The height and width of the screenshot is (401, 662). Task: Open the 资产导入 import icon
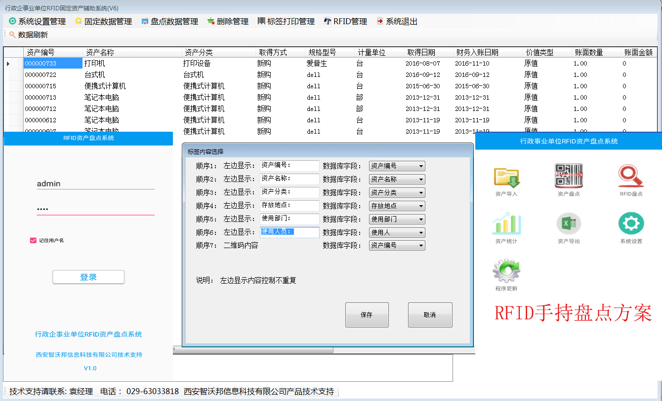coord(506,177)
